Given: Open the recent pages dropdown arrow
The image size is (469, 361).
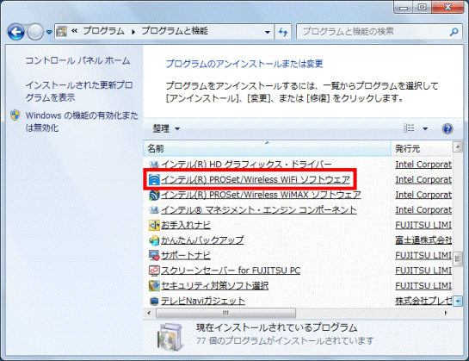Looking at the screenshot, I should tap(49, 32).
